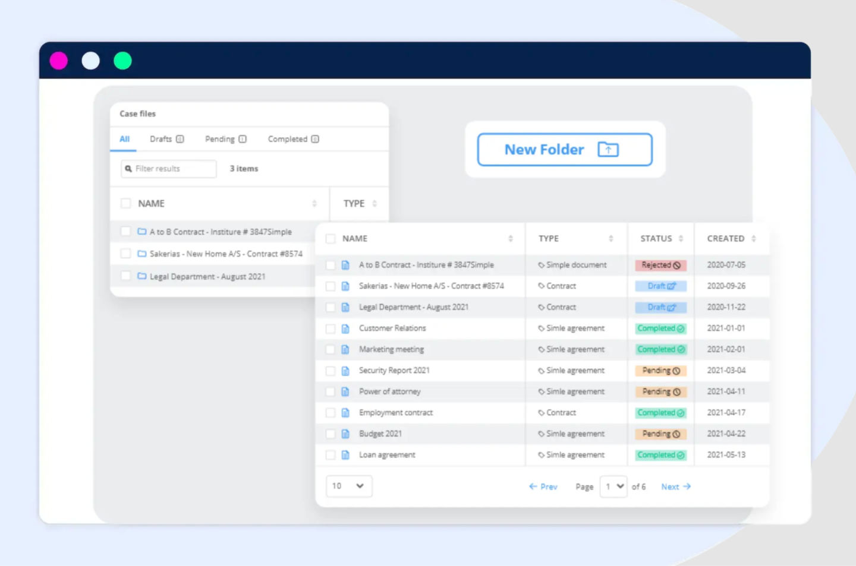Select the Budget 2021 row checkbox
856x566 pixels.
(x=331, y=434)
